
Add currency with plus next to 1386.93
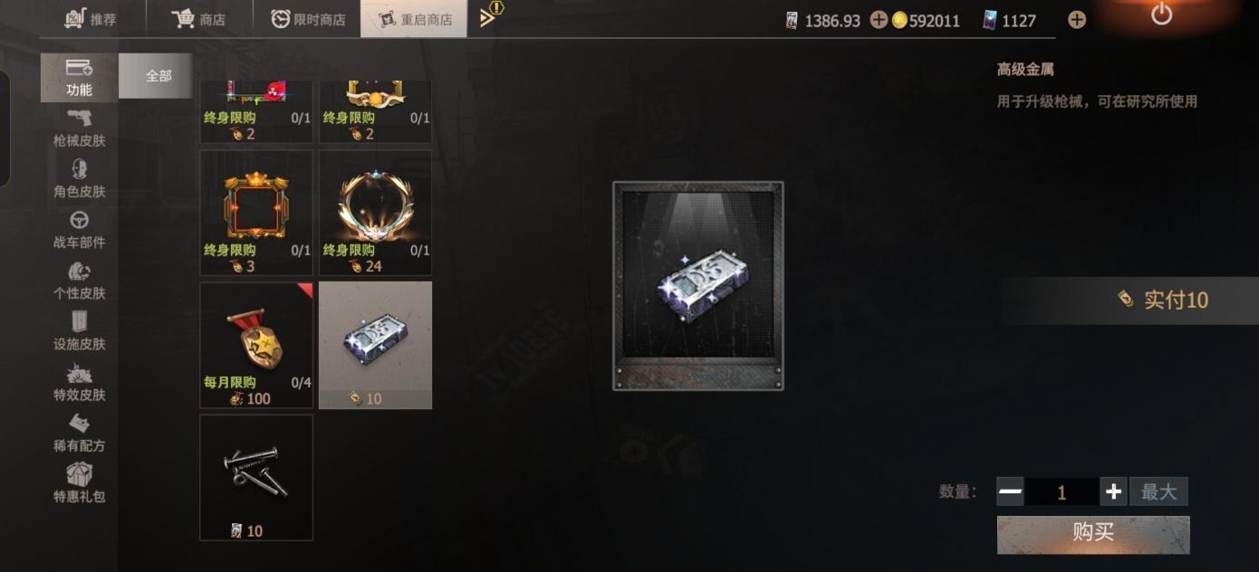(879, 20)
